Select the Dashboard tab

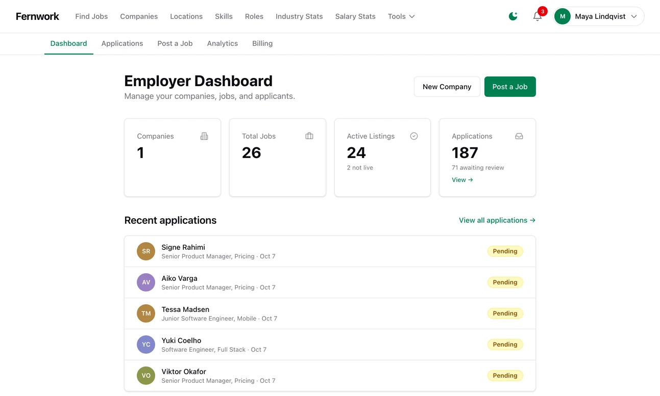click(x=69, y=43)
